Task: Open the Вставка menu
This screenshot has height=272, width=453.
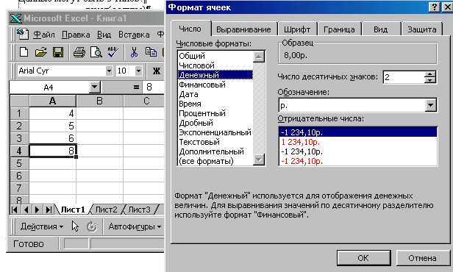Action: coord(134,35)
